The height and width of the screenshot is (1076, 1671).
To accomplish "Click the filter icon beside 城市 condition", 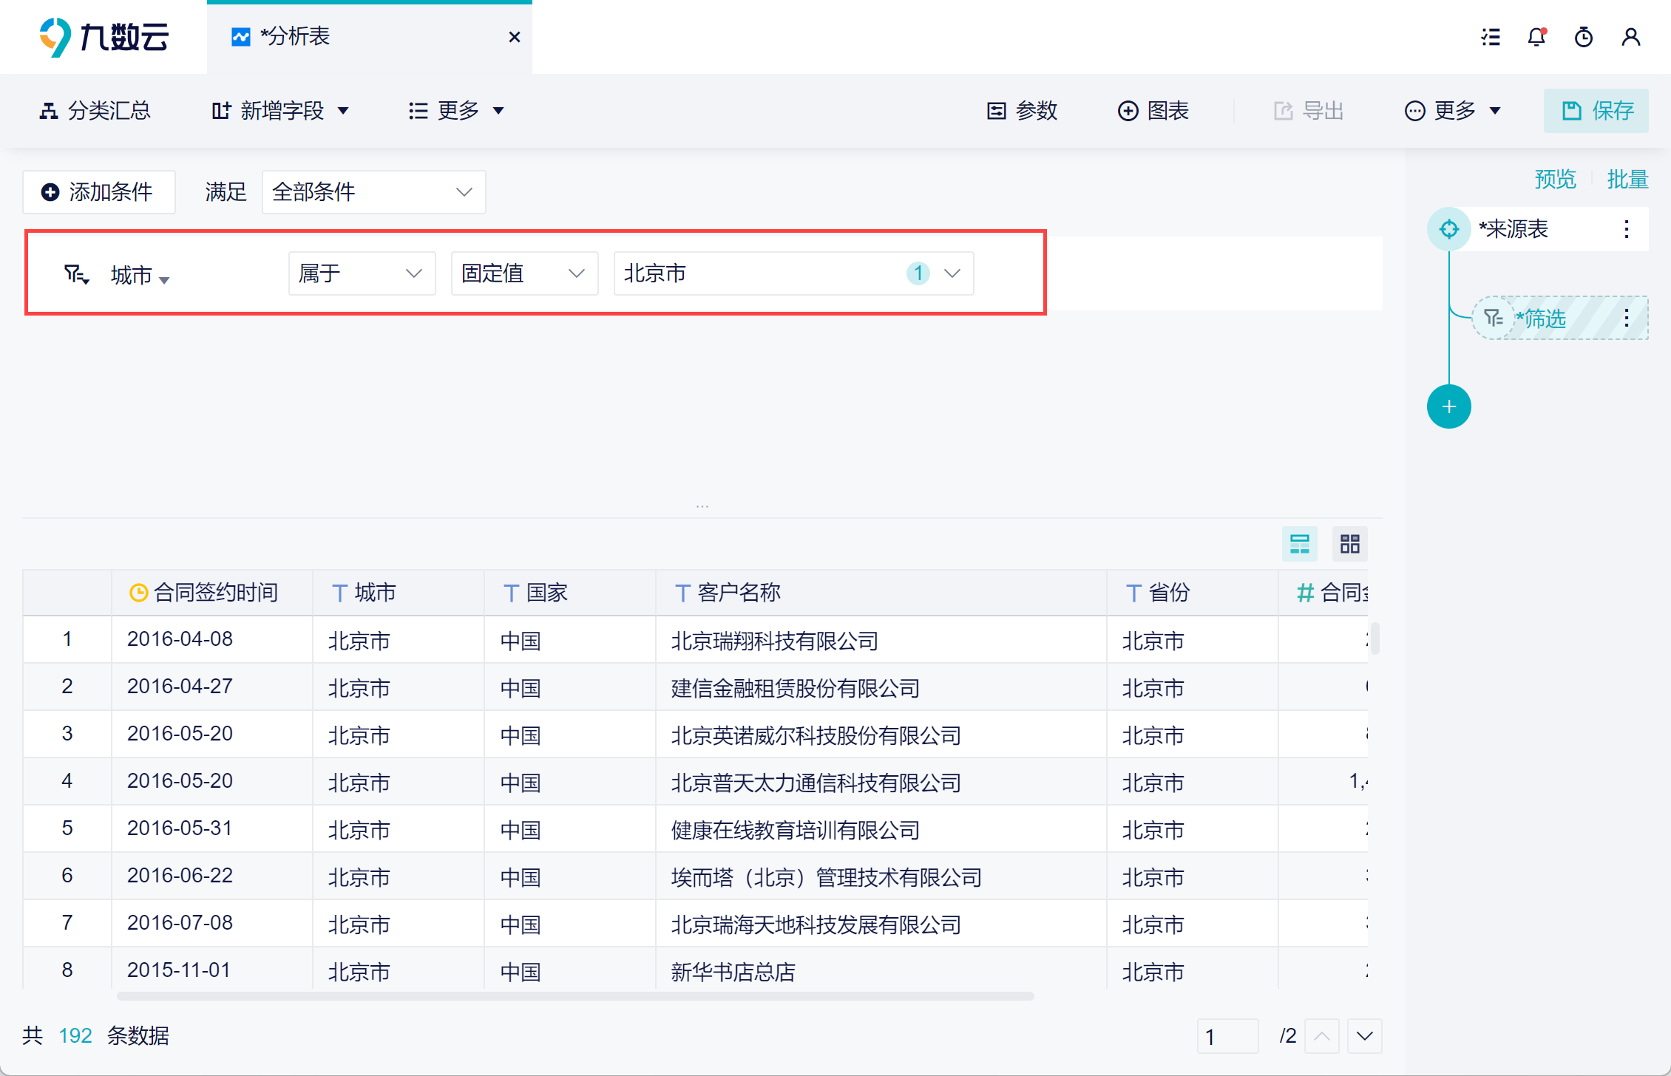I will (75, 275).
